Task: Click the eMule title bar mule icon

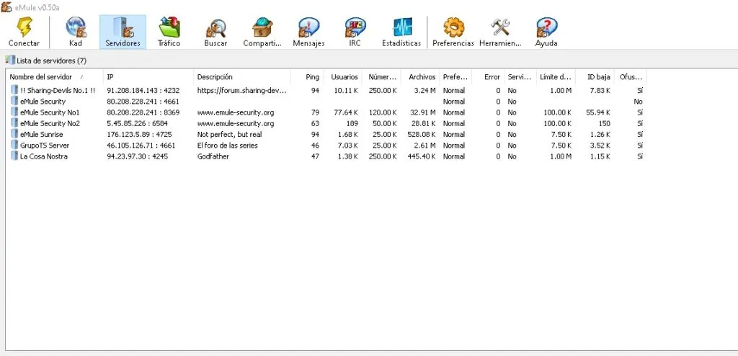Action: (6, 6)
